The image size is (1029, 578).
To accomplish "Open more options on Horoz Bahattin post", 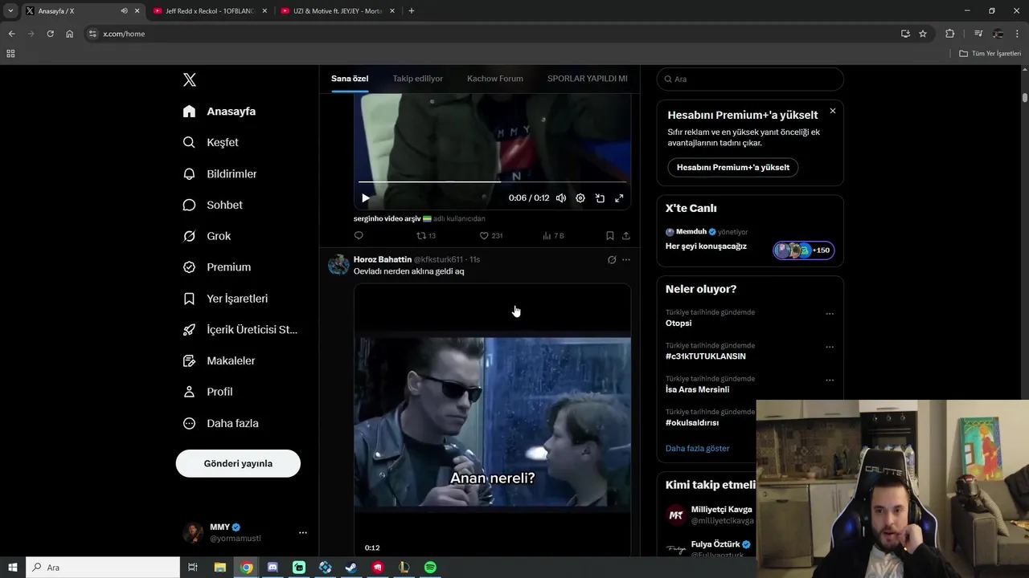I will click(x=626, y=260).
